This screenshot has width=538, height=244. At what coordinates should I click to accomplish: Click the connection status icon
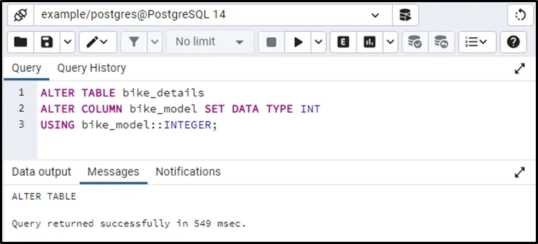(x=20, y=15)
